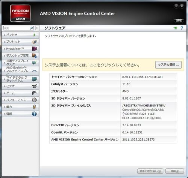Select 2D driver version 8.01.01.1207
The width and height of the screenshot is (188, 178).
(x=132, y=99)
